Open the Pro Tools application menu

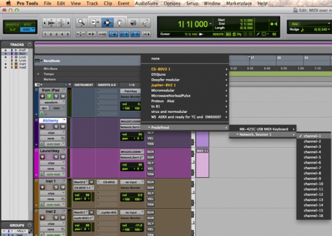[x=27, y=3]
